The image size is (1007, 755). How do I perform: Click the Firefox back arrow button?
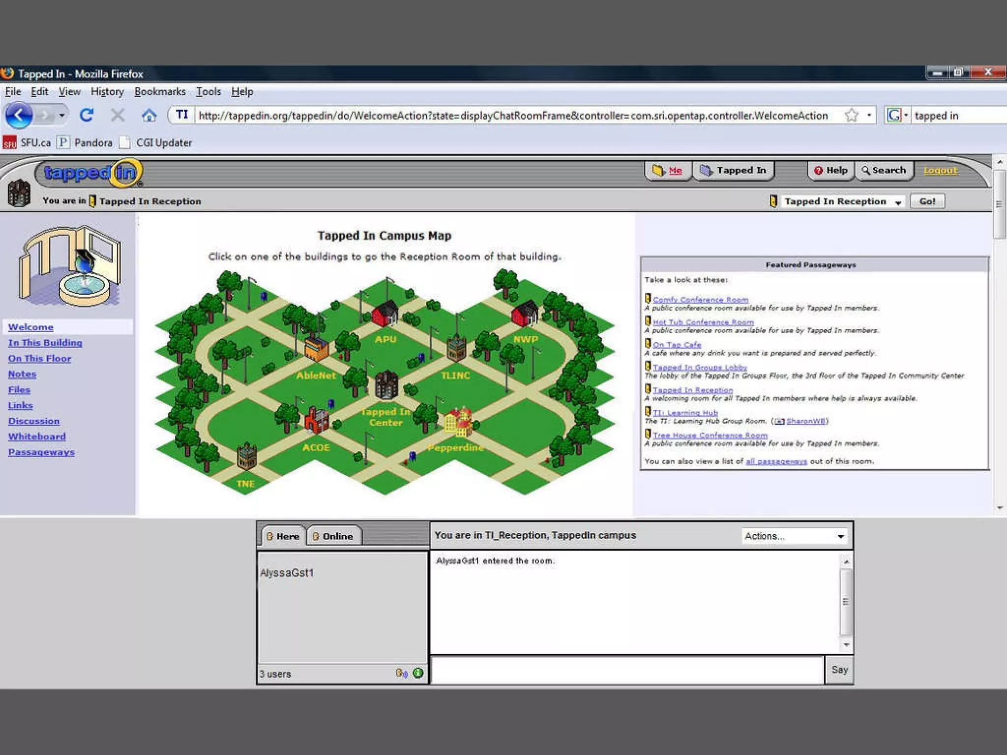pos(19,116)
